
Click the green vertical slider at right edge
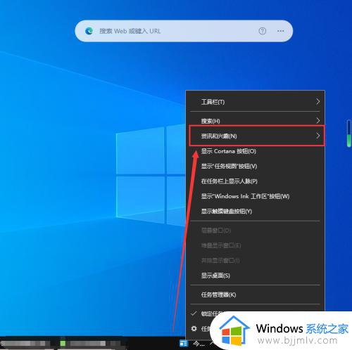tap(349, 134)
